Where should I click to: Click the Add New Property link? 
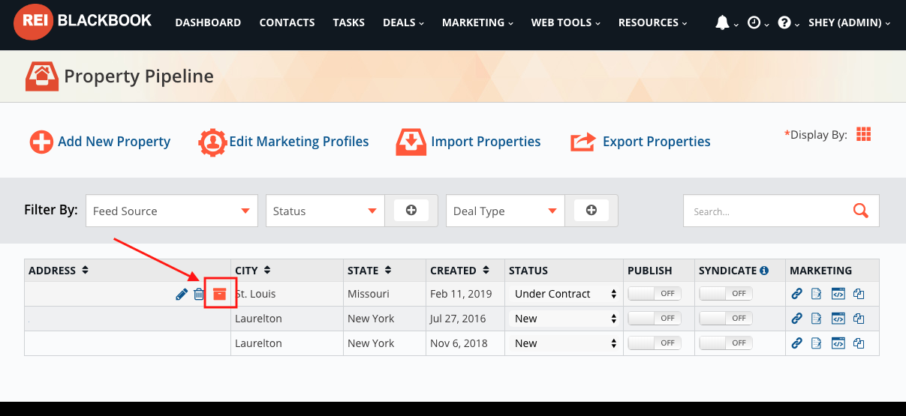click(101, 142)
